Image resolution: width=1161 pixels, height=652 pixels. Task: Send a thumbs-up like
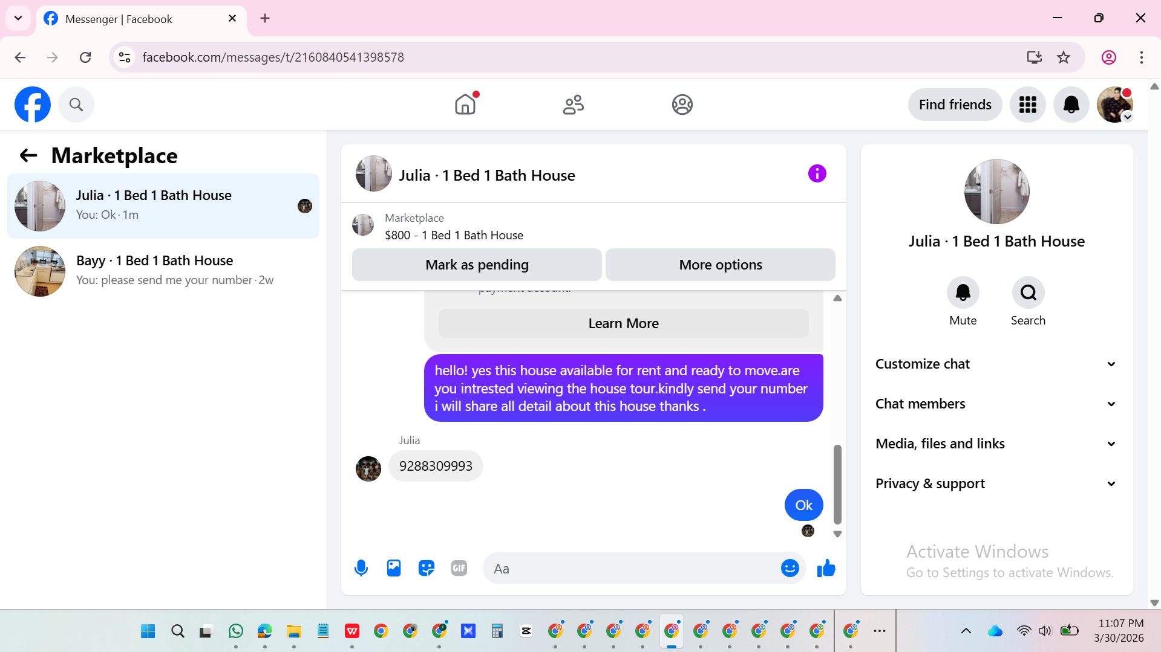826,568
